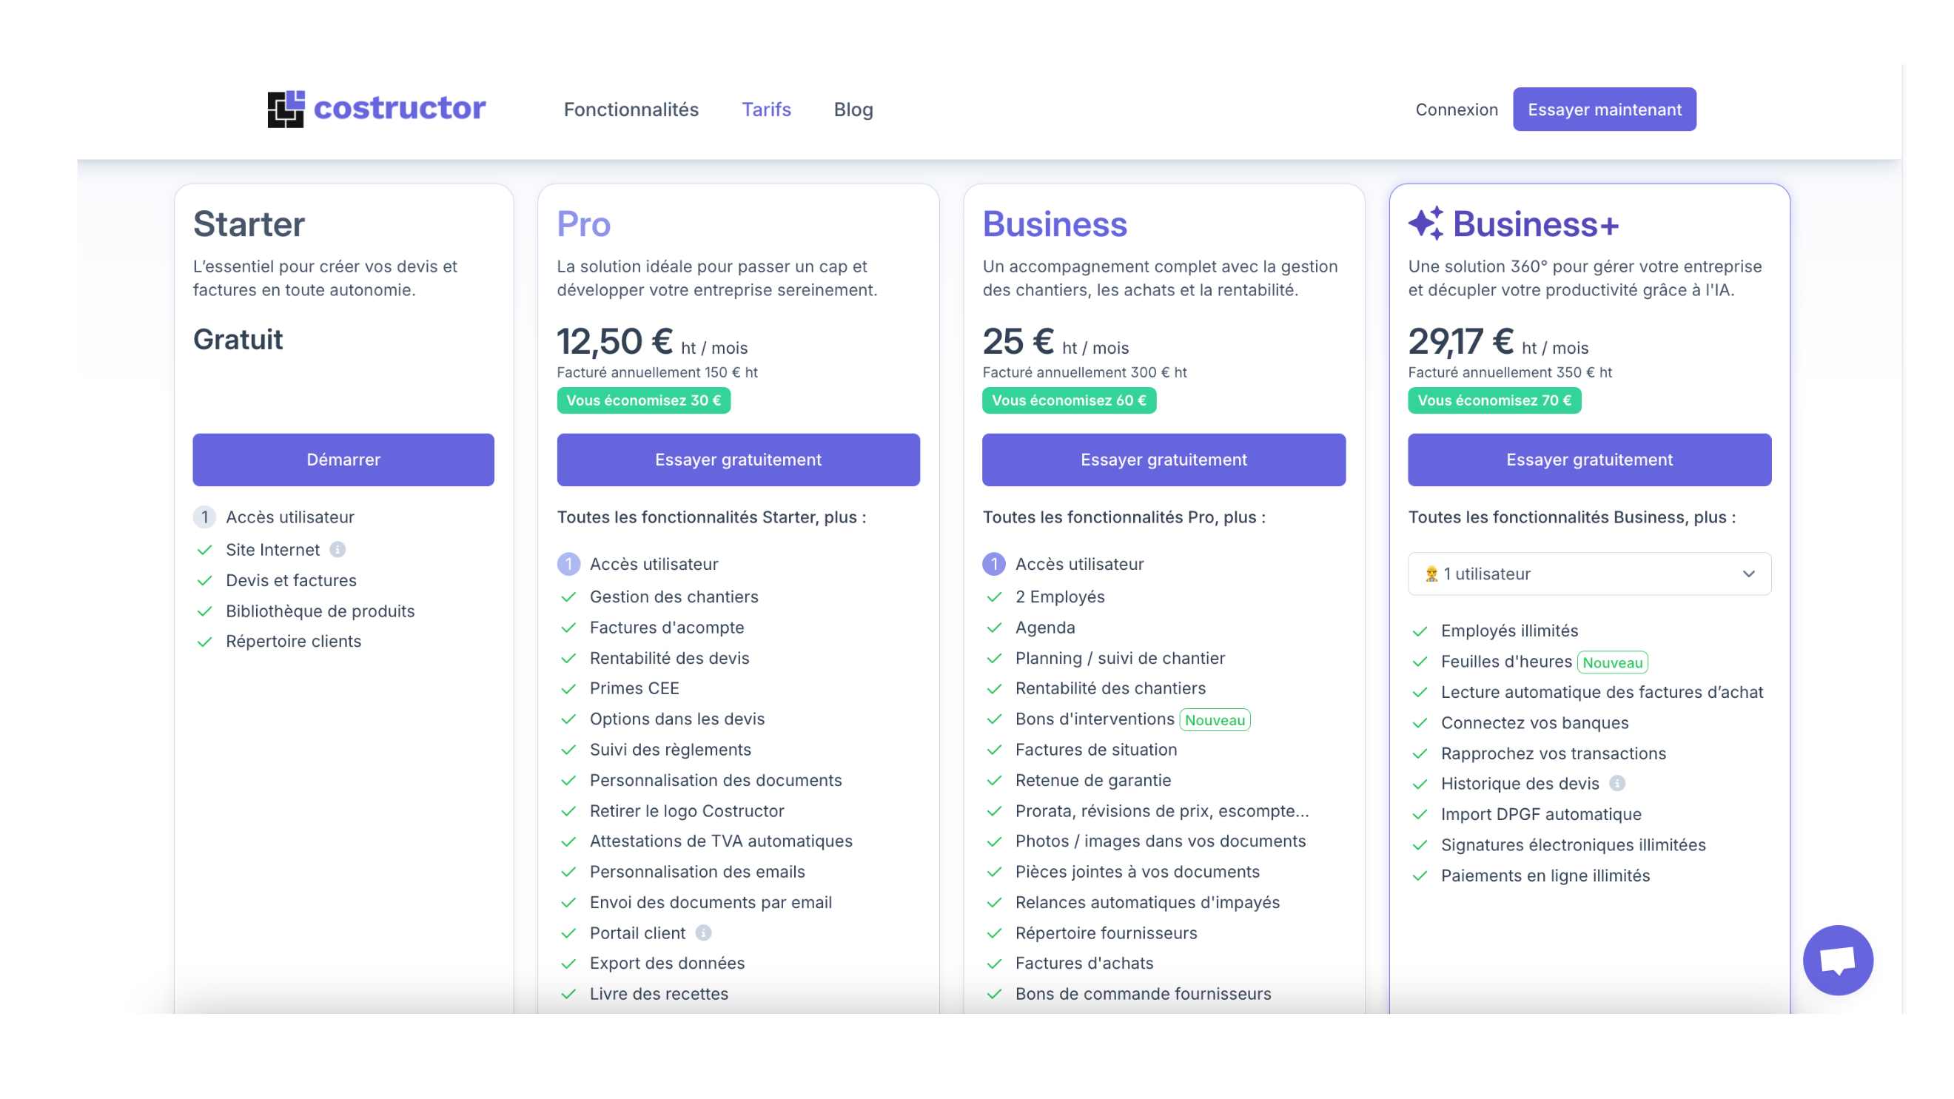Screen dimensions: 1954x1099
Task: Open the Blog link
Action: [853, 110]
